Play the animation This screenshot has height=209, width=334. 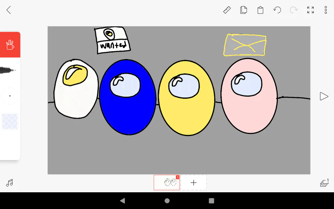[324, 96]
